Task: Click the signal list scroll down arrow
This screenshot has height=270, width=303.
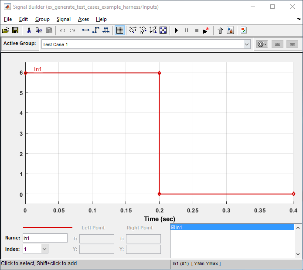Action: 298,254
